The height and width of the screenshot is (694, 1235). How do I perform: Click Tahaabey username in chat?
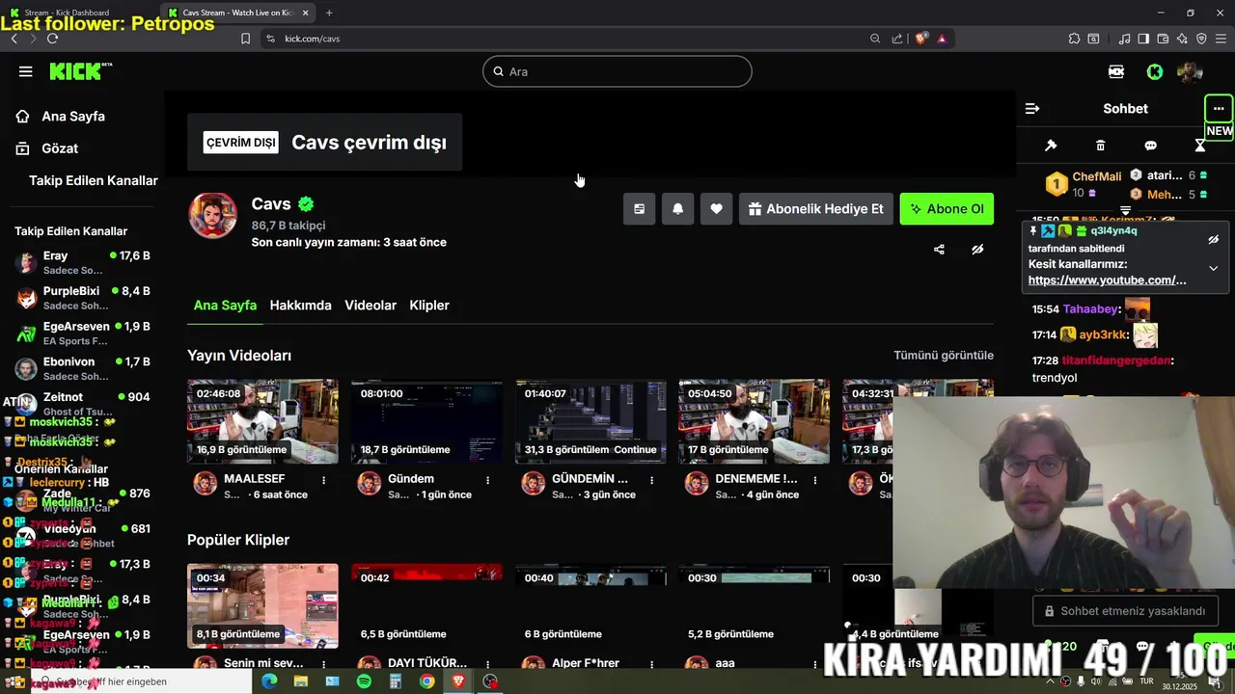point(1090,309)
